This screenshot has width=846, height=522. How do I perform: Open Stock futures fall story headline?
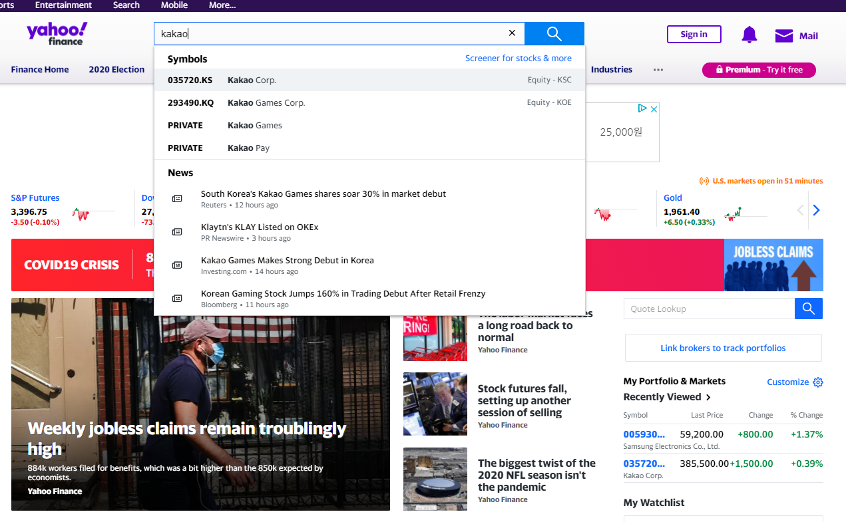pyautogui.click(x=525, y=400)
